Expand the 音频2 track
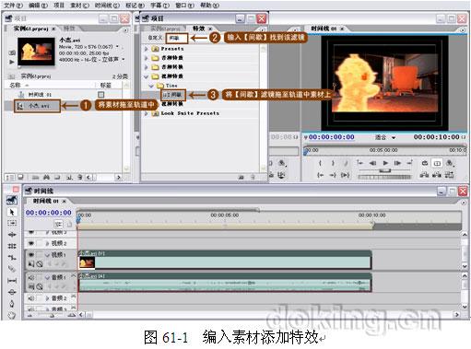 pos(47,298)
